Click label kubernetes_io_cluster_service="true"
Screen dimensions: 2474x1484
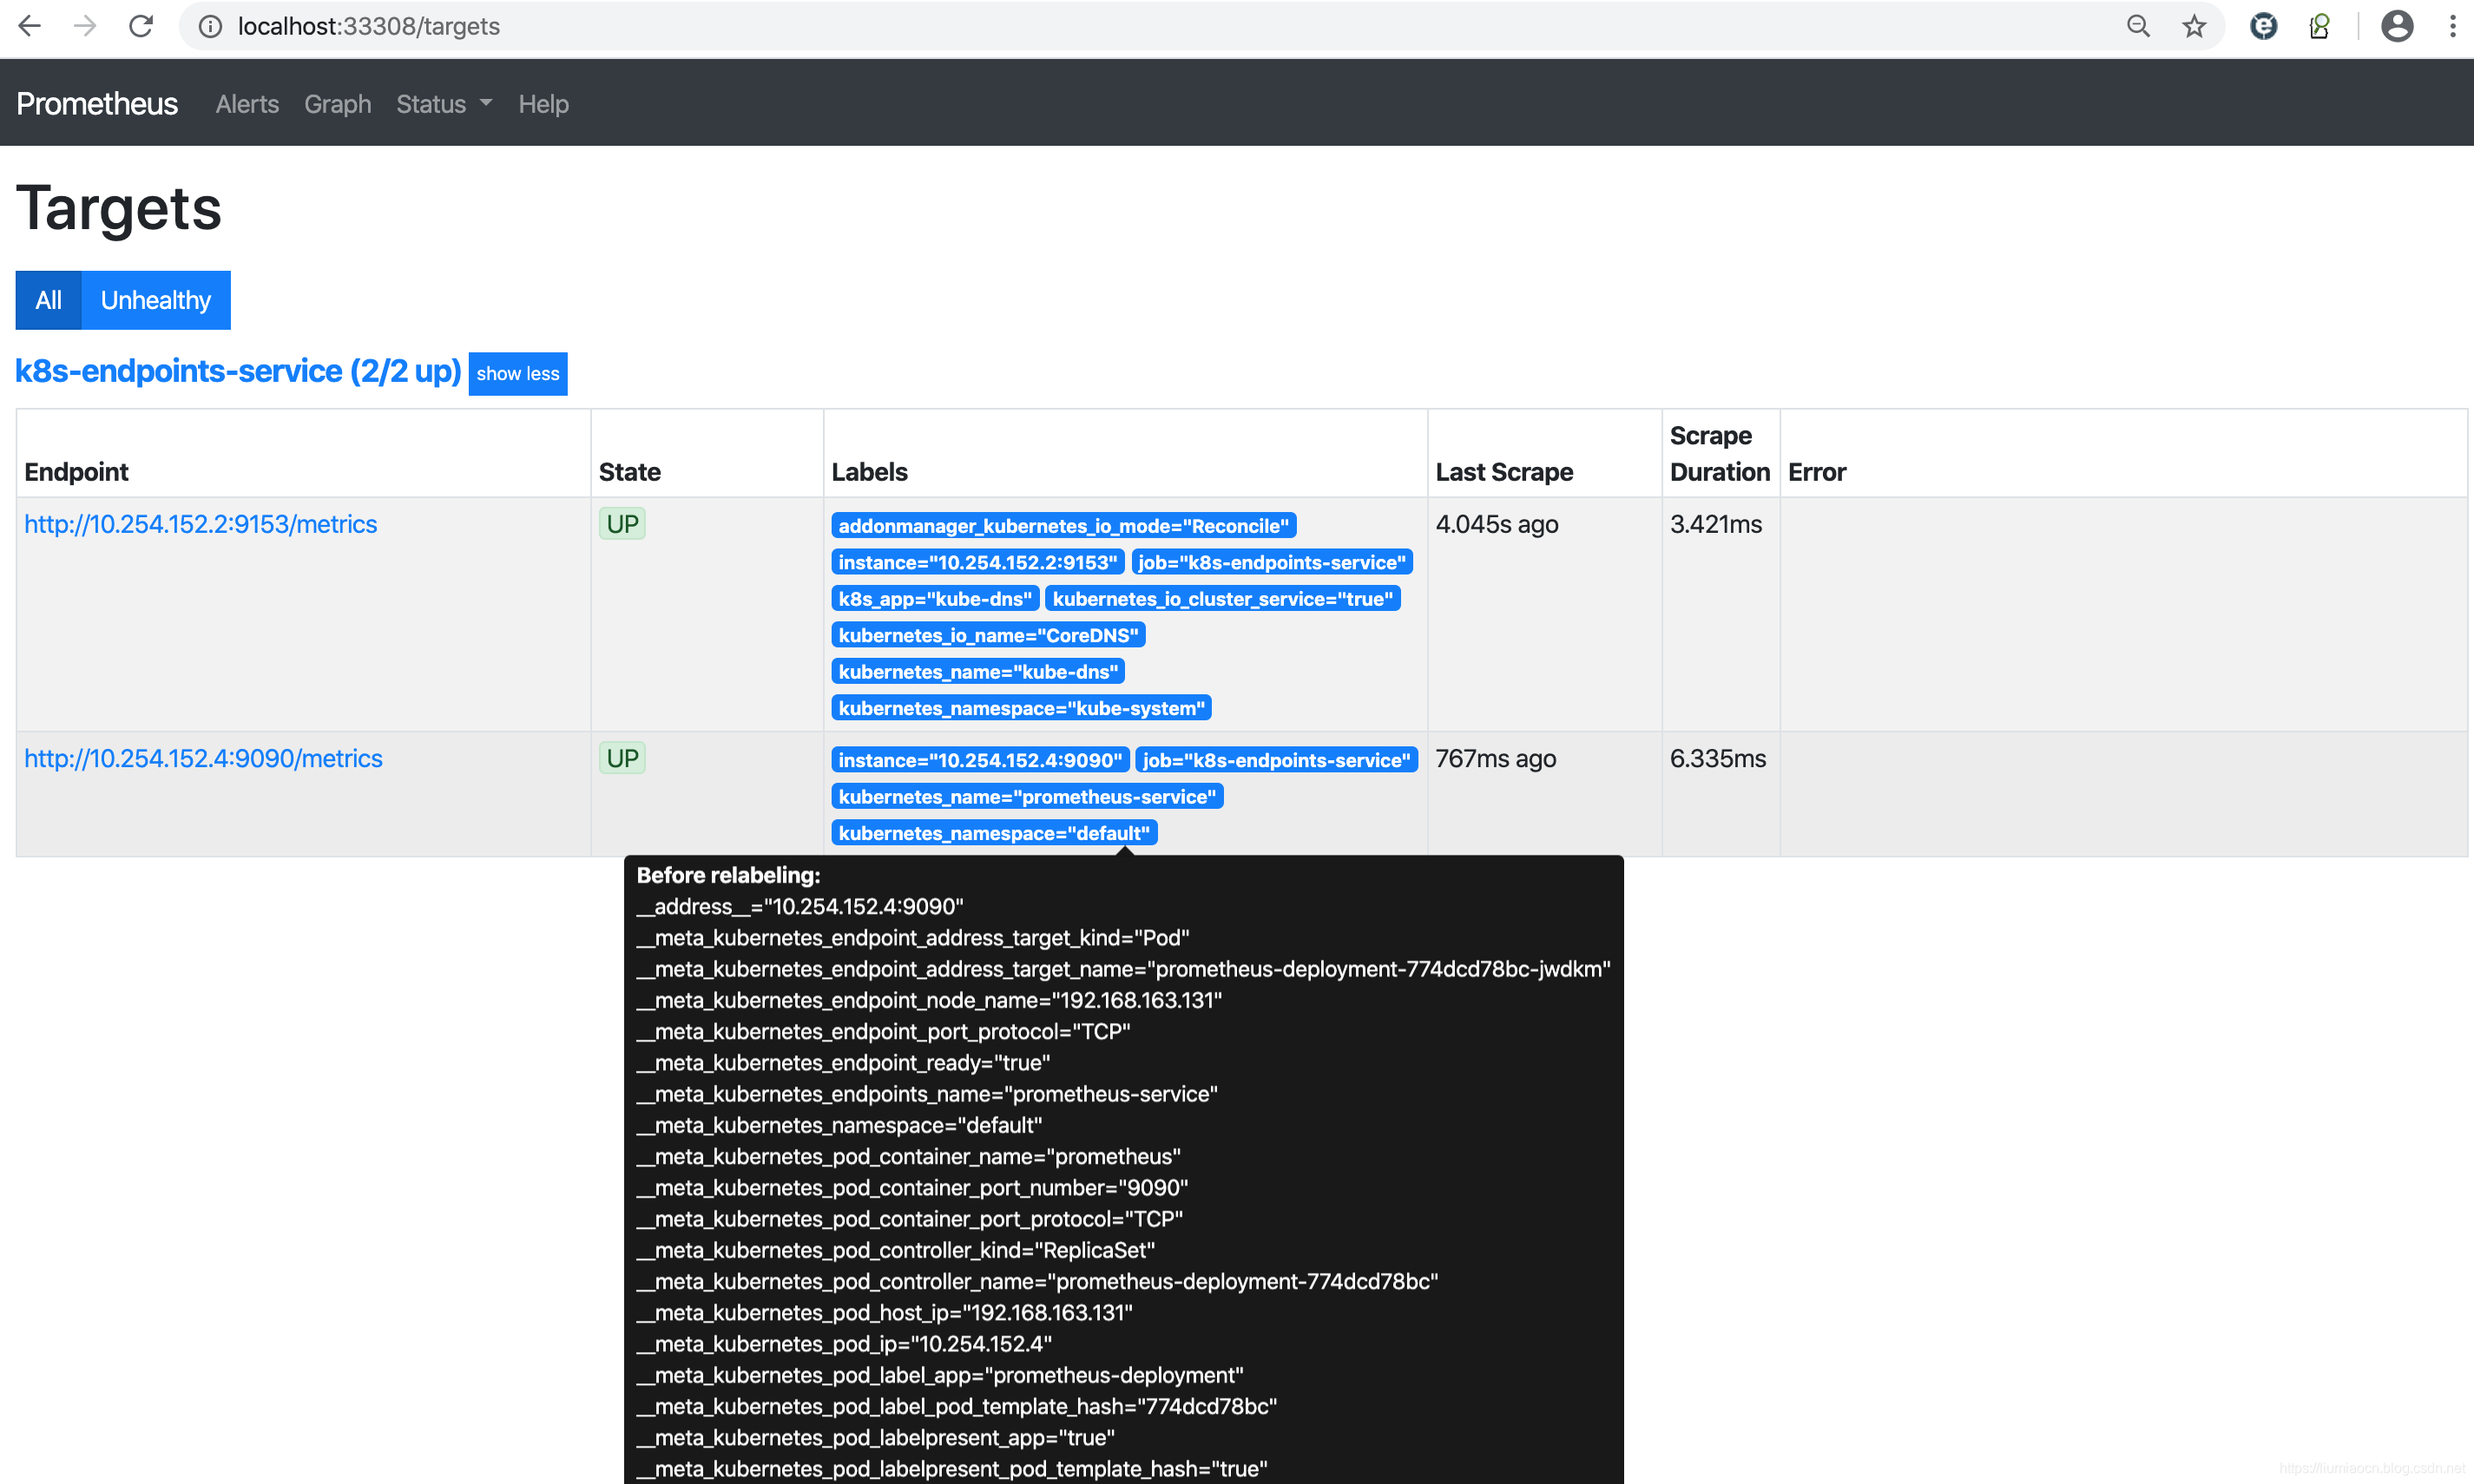tap(1222, 599)
